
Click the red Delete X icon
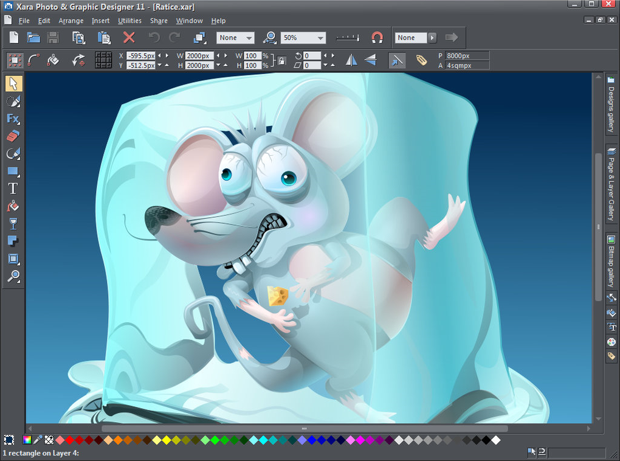[x=129, y=38]
